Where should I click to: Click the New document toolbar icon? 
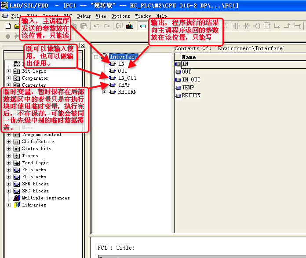click(x=8, y=26)
